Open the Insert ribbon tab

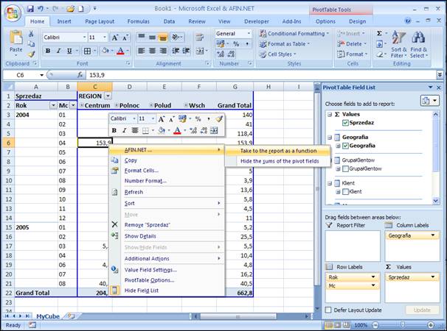64,21
